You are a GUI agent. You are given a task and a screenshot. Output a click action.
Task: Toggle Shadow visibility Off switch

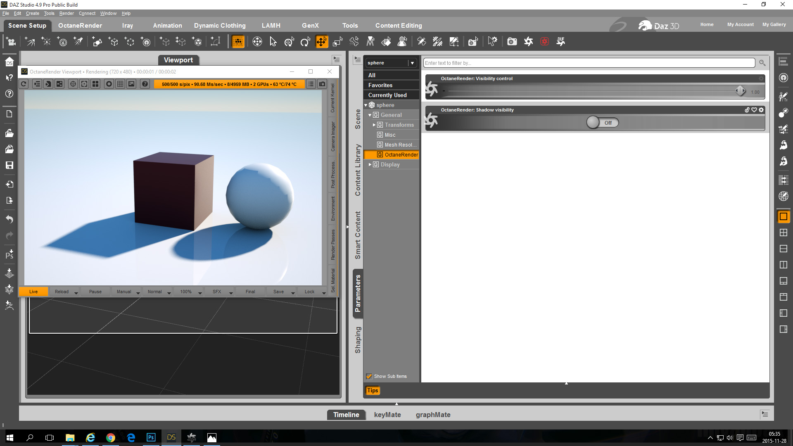point(602,123)
